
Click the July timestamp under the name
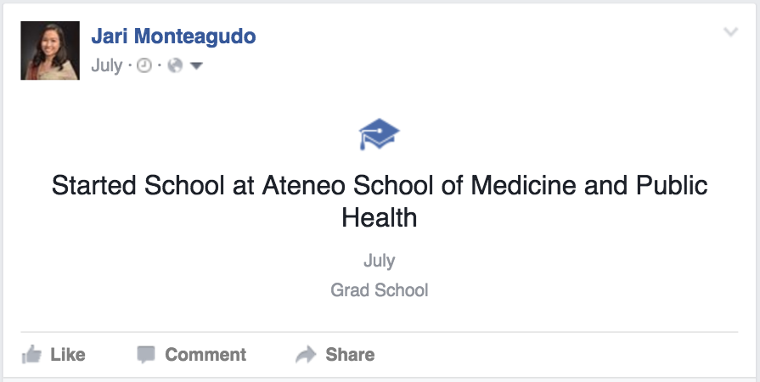106,66
